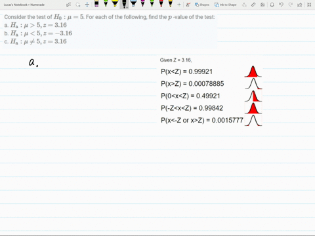The height and width of the screenshot is (236, 315).
Task: Click the bell curve beside P(x<-Z or x>Z)
Action: coord(253,120)
